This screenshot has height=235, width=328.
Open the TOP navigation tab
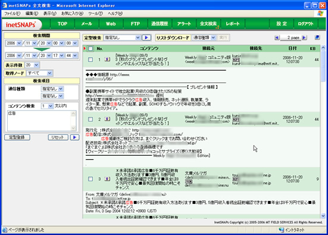point(63,24)
